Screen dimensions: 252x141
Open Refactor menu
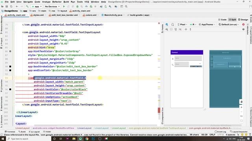[x=57, y=2]
